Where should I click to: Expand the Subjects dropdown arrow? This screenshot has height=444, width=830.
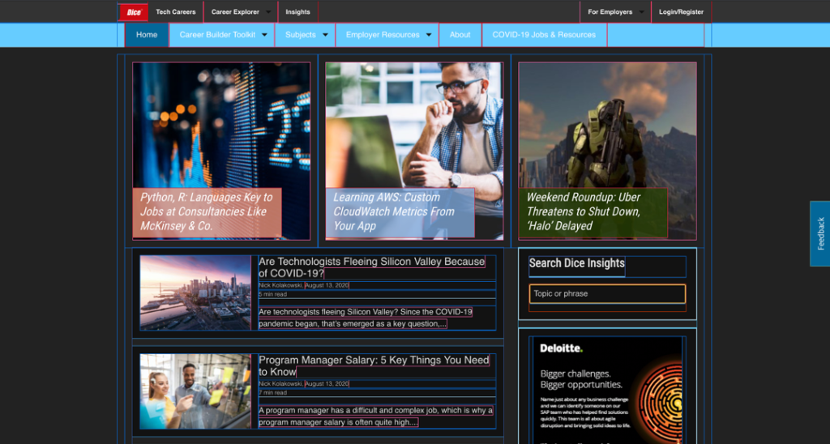coord(326,35)
